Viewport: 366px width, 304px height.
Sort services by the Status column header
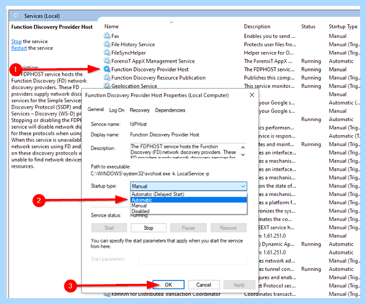[x=308, y=27]
